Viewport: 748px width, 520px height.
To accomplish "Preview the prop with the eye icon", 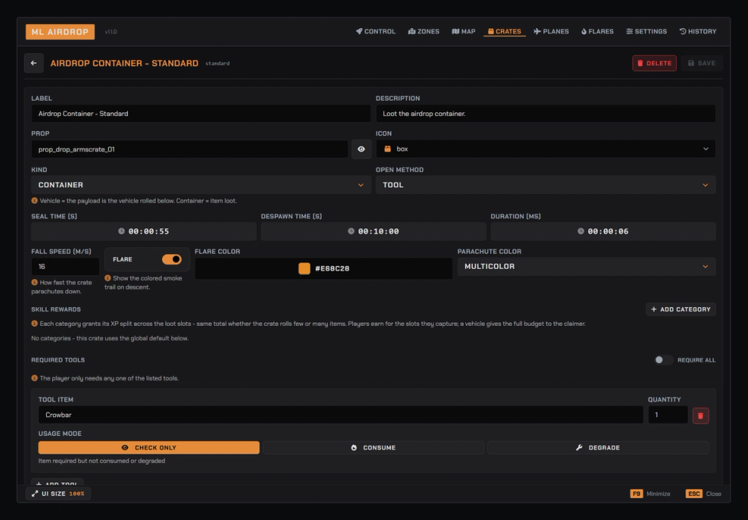I will (361, 149).
